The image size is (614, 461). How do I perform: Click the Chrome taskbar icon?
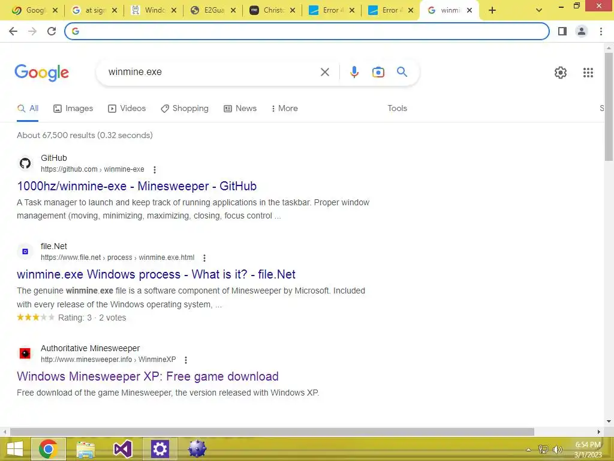point(48,449)
